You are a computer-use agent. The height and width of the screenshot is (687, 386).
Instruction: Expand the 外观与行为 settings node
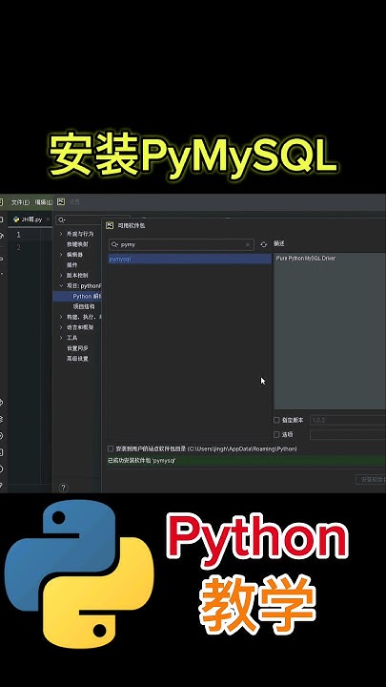(x=61, y=234)
